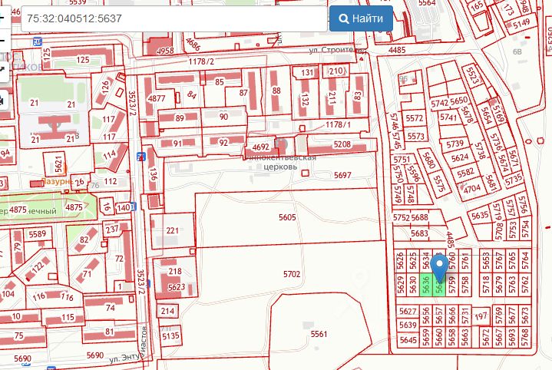Click the parcel labeled 210
Viewport: 552px width, 370px height.
pyautogui.click(x=335, y=71)
